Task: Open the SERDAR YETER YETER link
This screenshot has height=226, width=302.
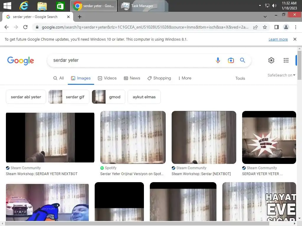Action: 262,174
